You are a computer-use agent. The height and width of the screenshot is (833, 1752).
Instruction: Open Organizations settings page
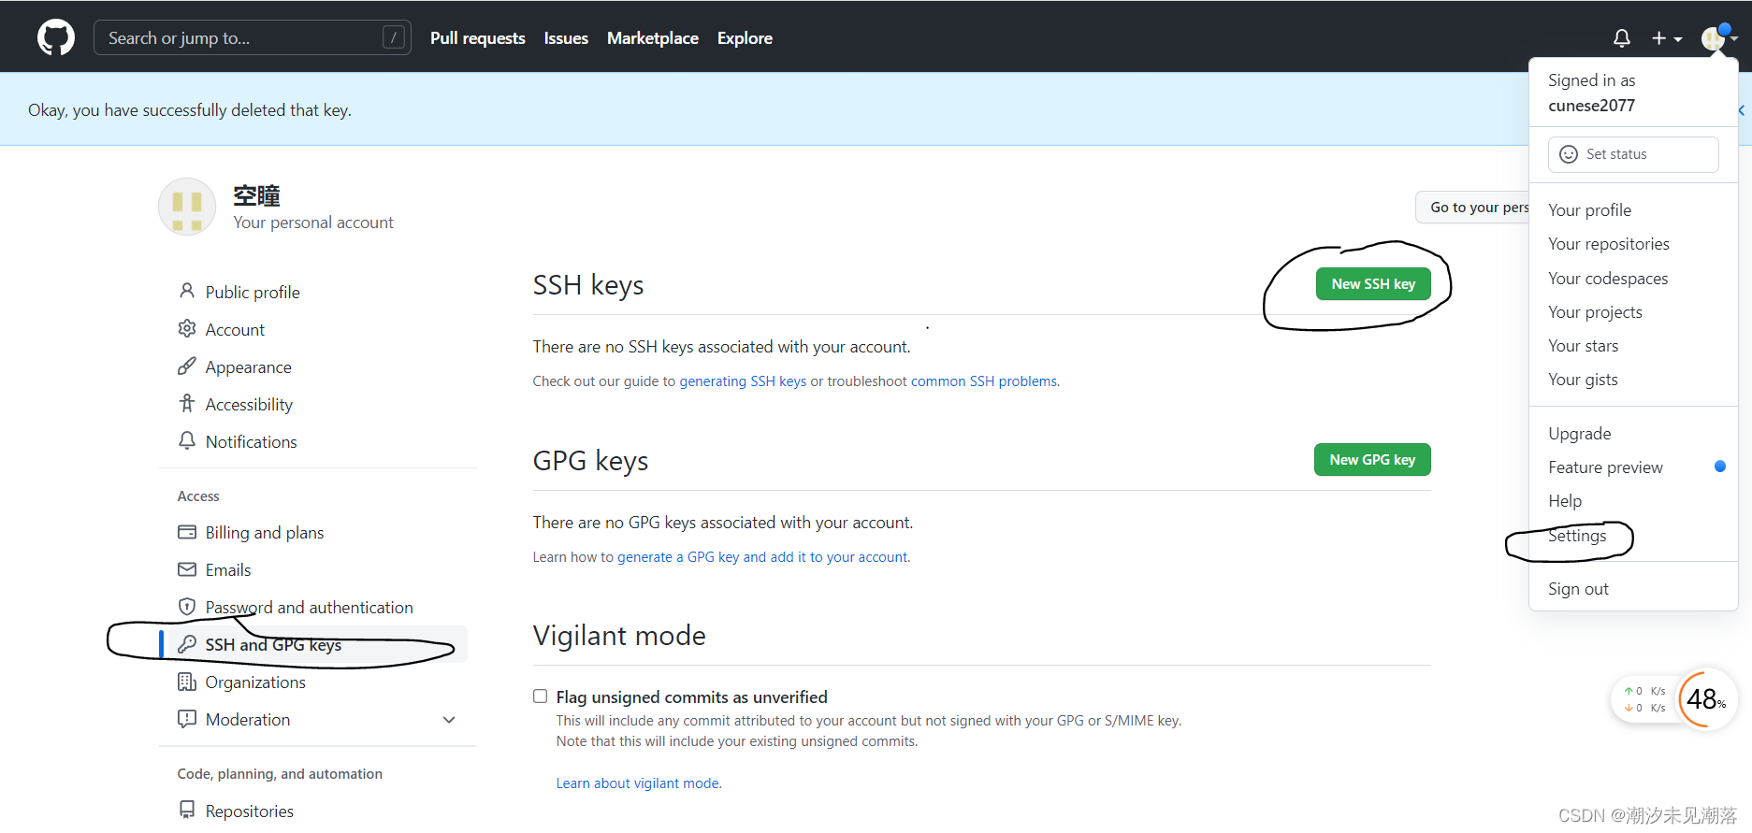coord(255,682)
